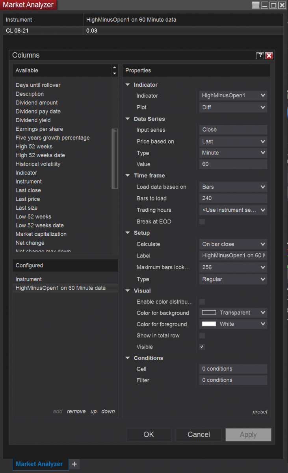Image resolution: width=288 pixels, height=473 pixels.
Task: Collapse the Data Series section
Action: [128, 119]
